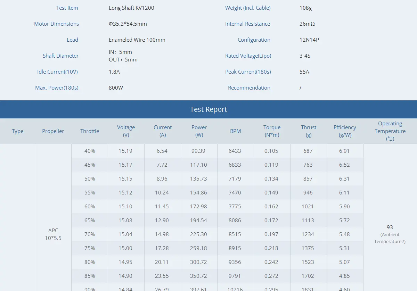The height and width of the screenshot is (291, 417).
Task: Select the 12N14P configuration value
Action: pyautogui.click(x=309, y=40)
